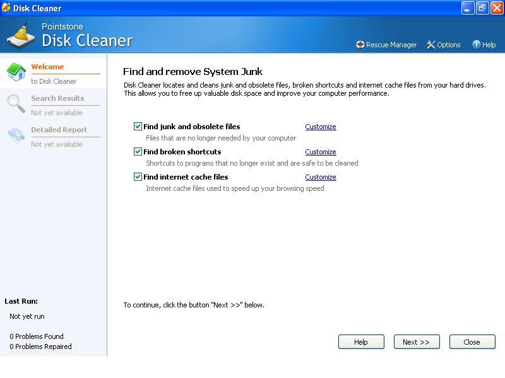Click 'Files that are no longer needed' description
The height and width of the screenshot is (378, 505).
[x=221, y=138]
